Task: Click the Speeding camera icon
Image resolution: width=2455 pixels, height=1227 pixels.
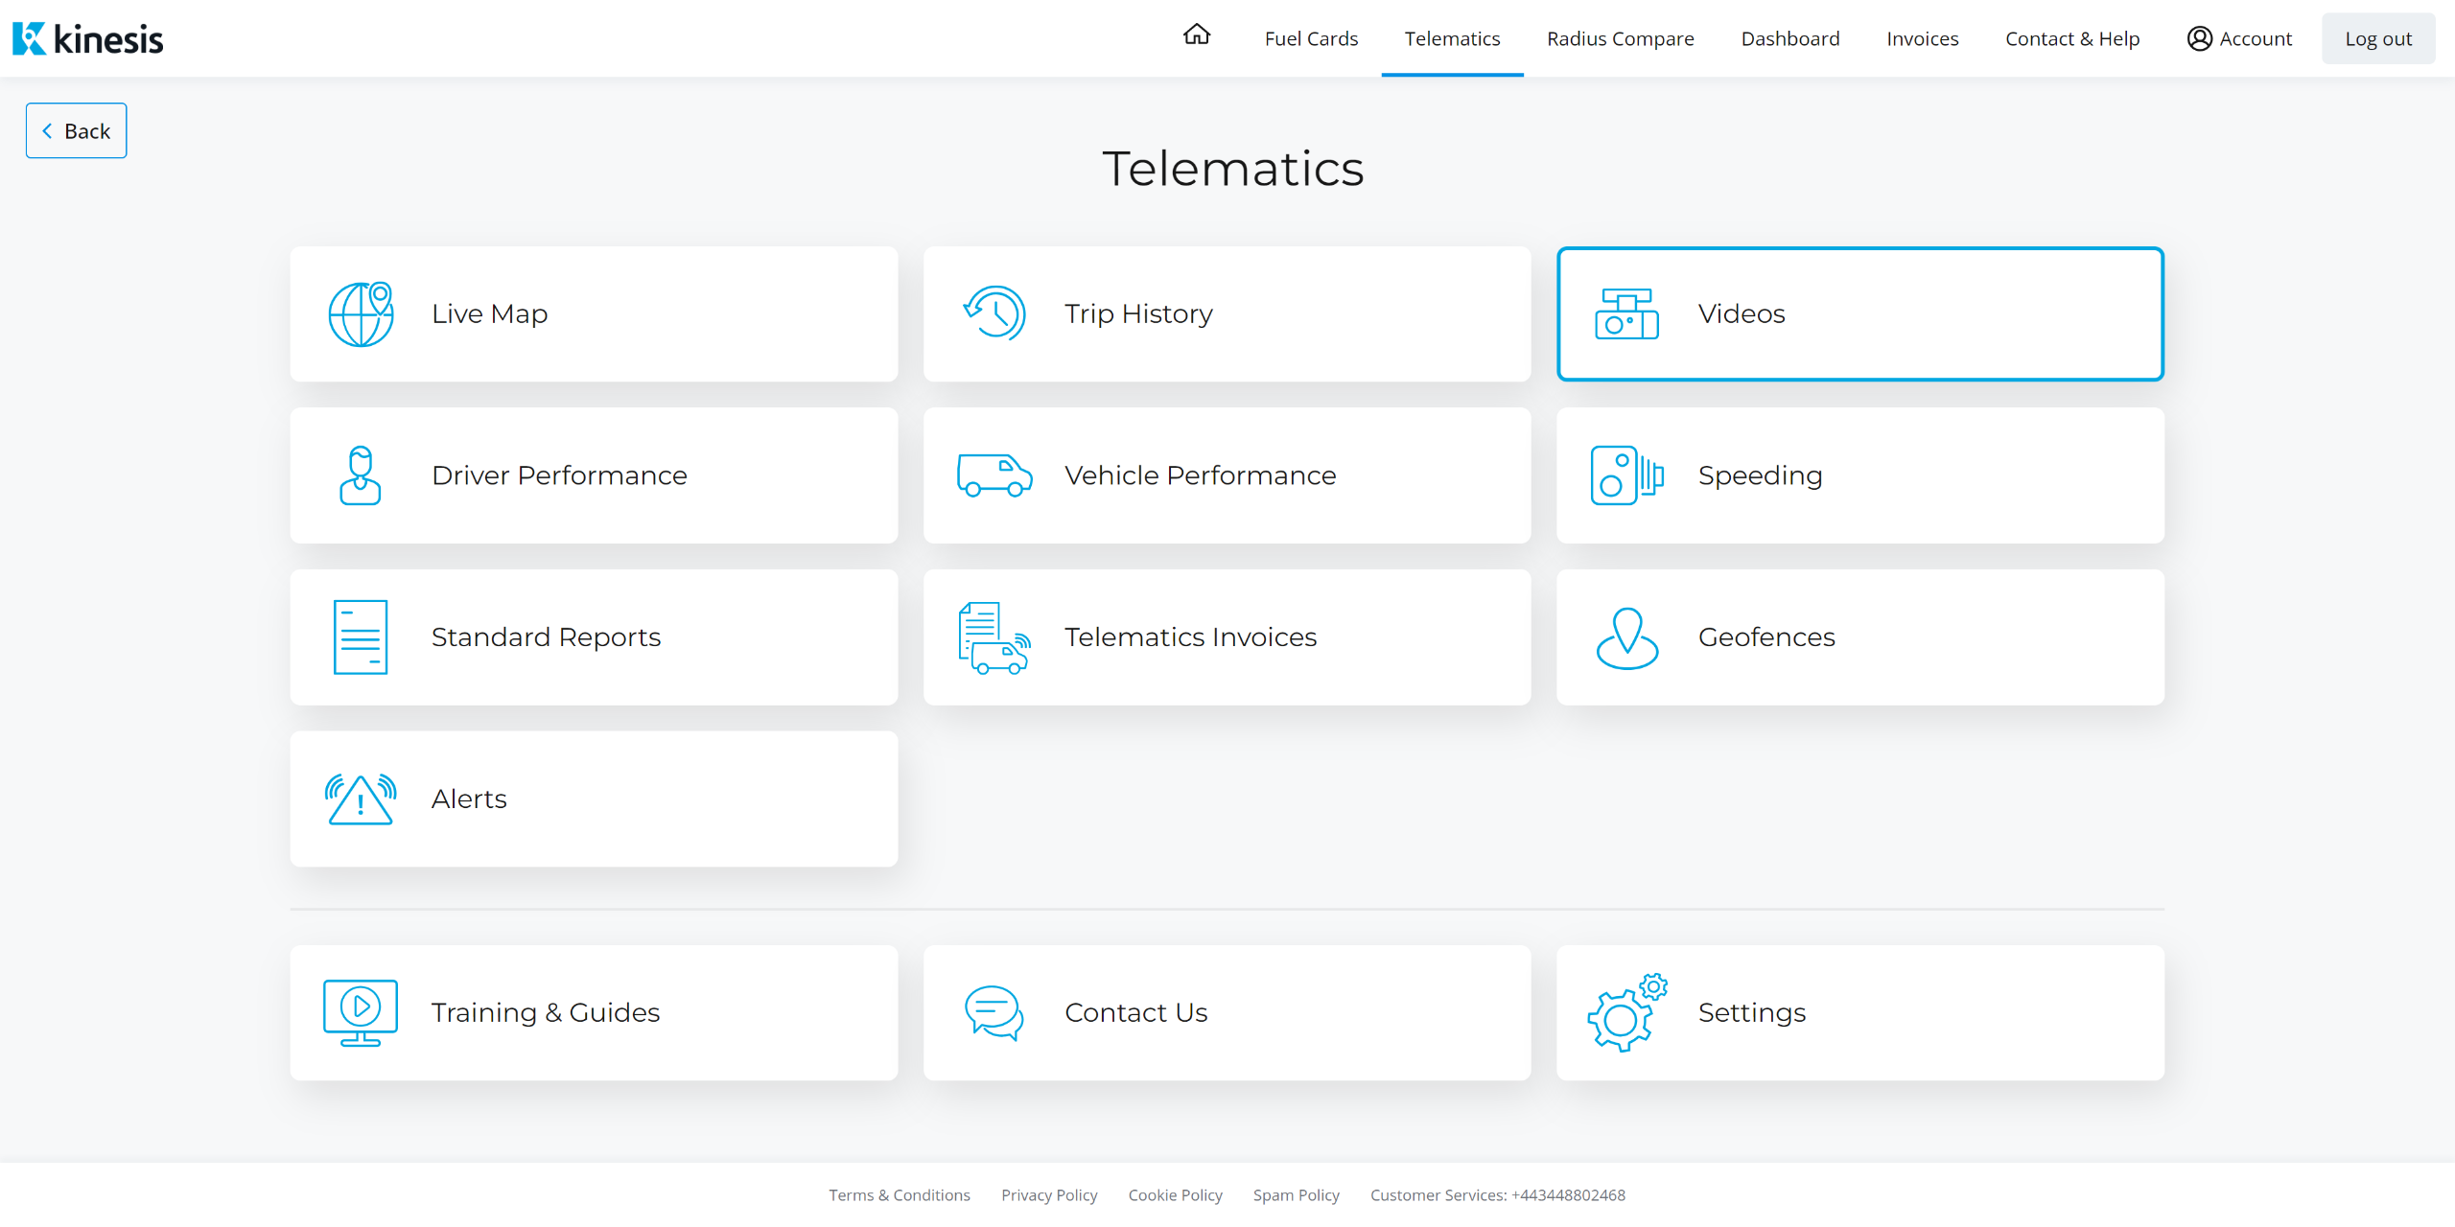Action: pyautogui.click(x=1626, y=475)
